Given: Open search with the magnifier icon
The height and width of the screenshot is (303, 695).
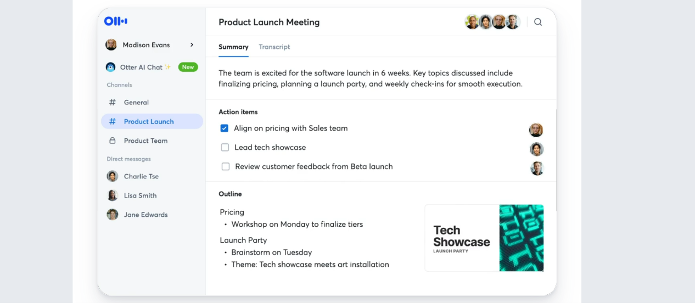Looking at the screenshot, I should coord(538,22).
